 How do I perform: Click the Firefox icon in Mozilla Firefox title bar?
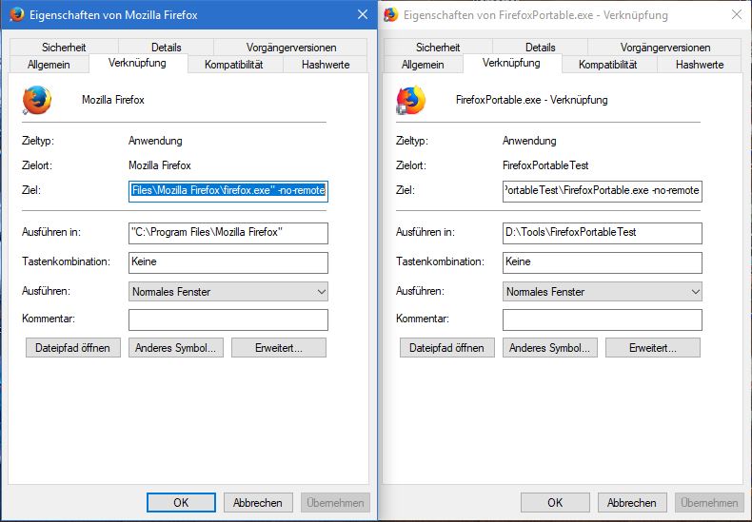(16, 14)
